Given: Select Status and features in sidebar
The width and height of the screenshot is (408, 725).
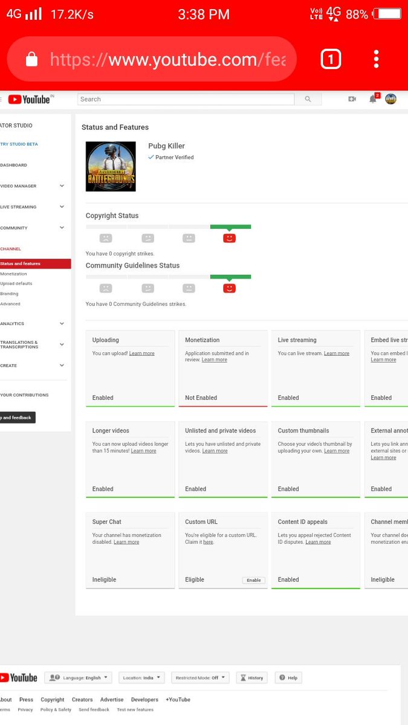Looking at the screenshot, I should (x=34, y=264).
